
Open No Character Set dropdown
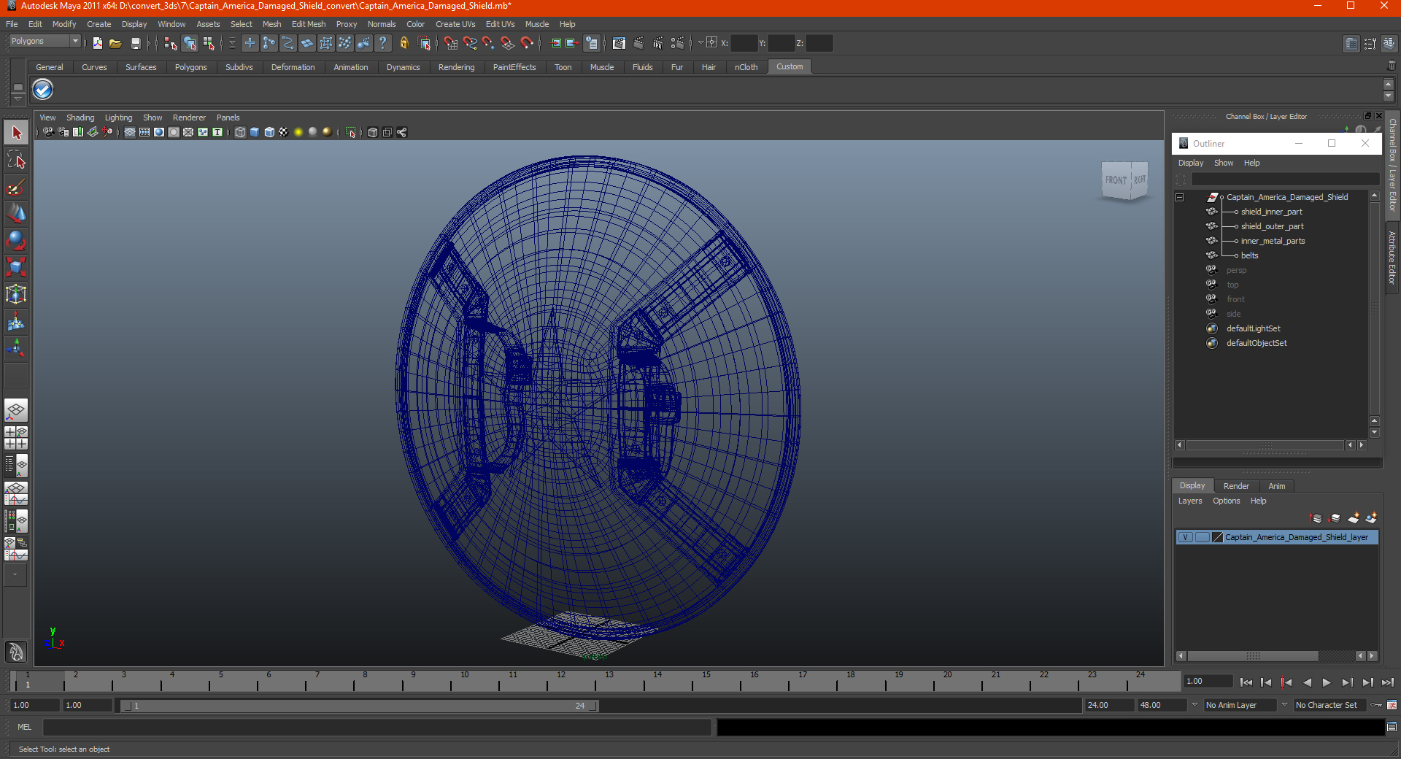(1330, 705)
